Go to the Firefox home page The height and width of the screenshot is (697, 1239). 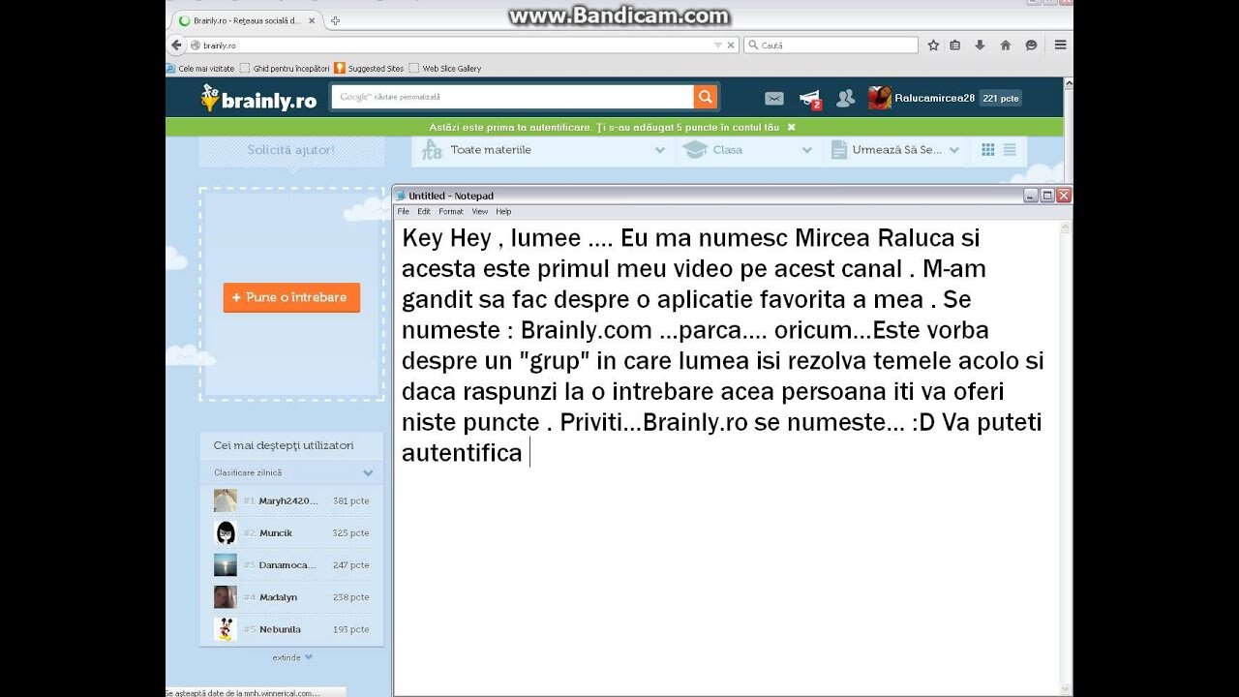click(1005, 45)
